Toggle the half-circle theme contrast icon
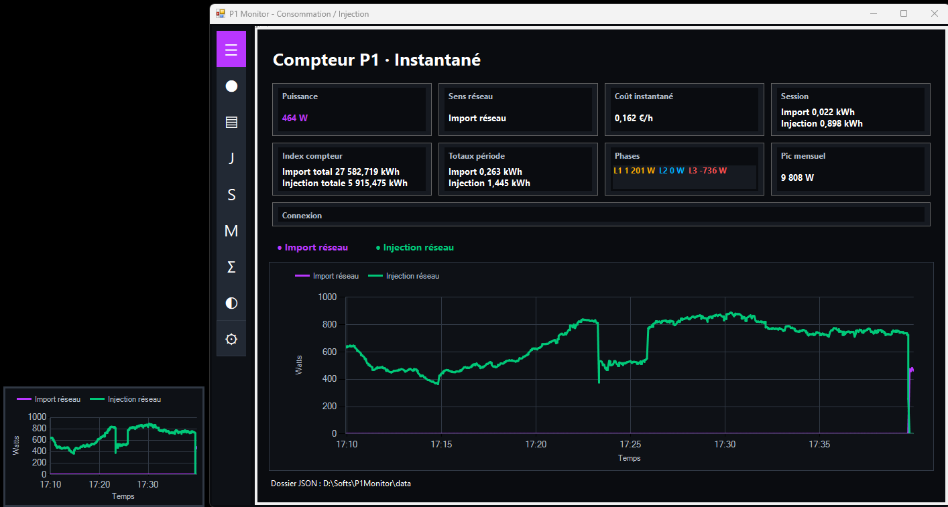This screenshot has width=948, height=507. tap(231, 303)
